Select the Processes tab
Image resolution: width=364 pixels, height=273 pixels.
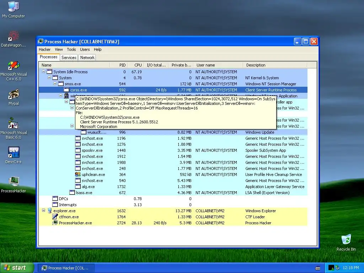(x=48, y=57)
